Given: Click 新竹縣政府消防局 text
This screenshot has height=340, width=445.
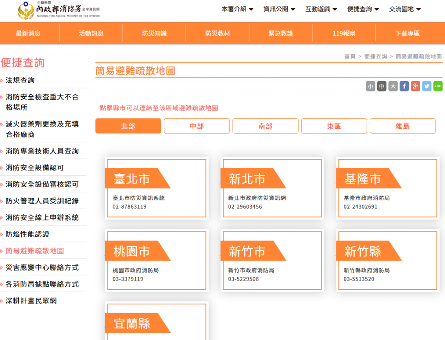Looking at the screenshot, I should coord(367,270).
